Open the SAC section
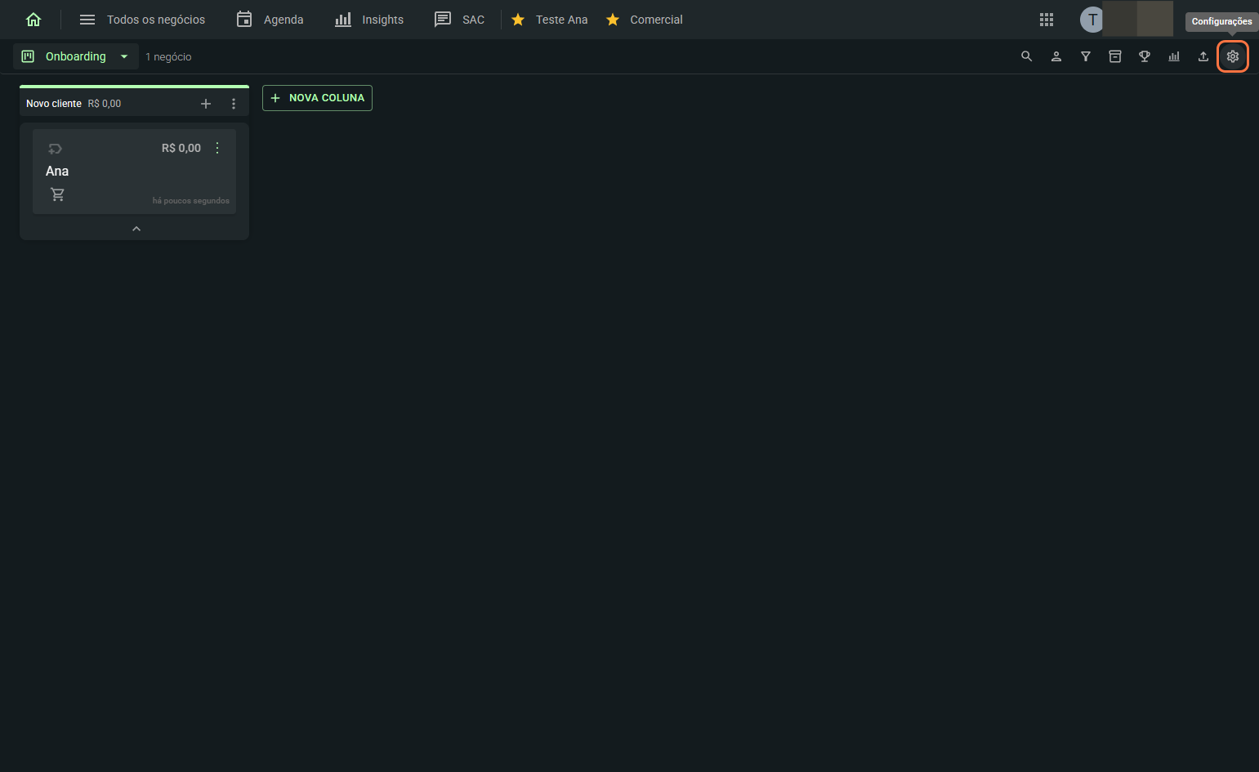This screenshot has height=772, width=1259. (459, 20)
